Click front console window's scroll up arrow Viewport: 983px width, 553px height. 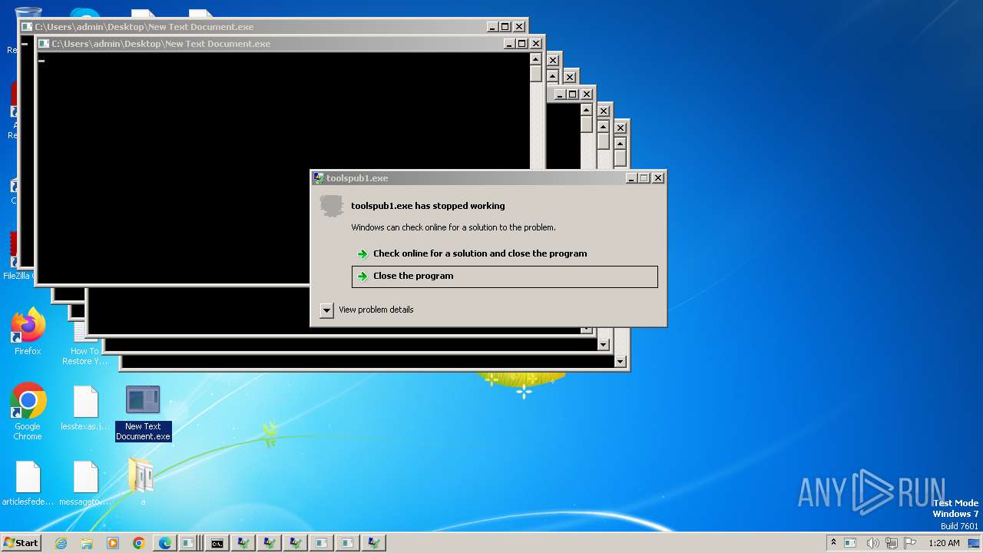(x=535, y=59)
